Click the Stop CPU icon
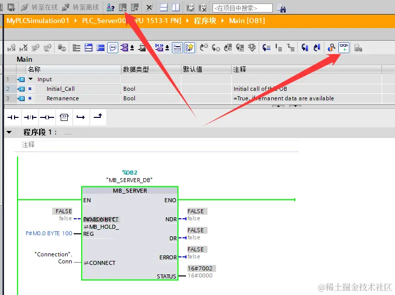Viewport: 395px width, 295px height. (135, 8)
